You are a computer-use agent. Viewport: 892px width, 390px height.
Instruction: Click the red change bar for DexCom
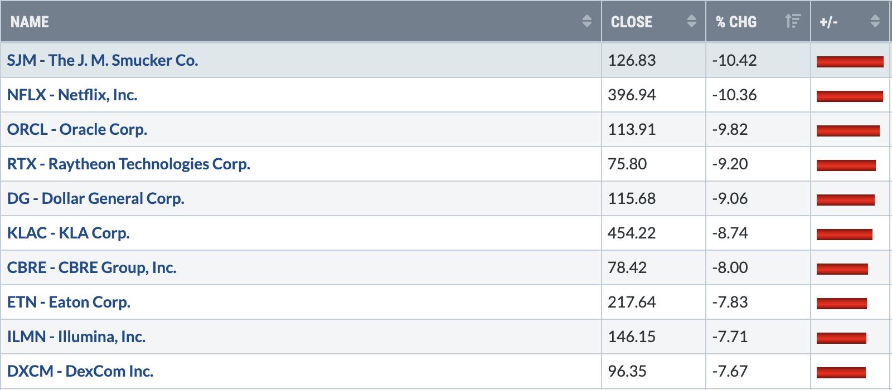[841, 372]
